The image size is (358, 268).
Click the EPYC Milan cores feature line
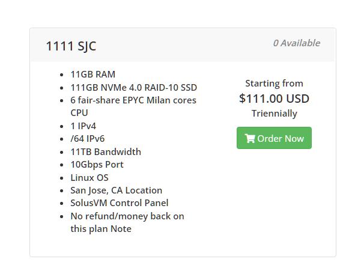[133, 100]
